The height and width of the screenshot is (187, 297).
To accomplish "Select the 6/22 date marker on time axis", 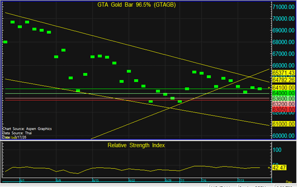I will coord(132,180).
